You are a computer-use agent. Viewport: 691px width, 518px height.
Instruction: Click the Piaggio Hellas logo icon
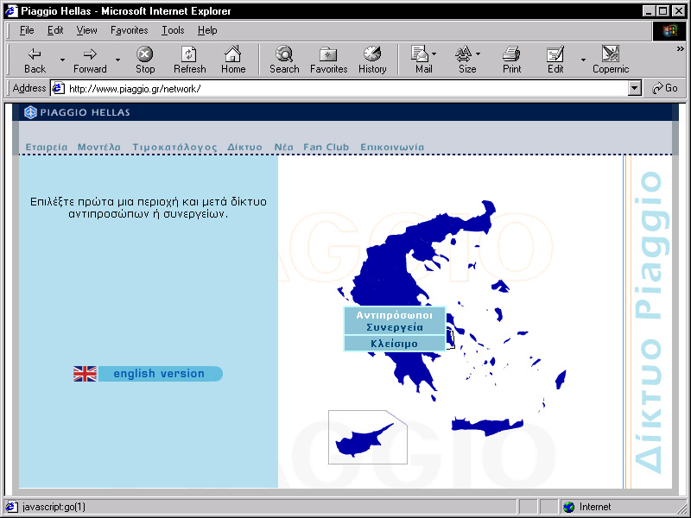pos(30,112)
